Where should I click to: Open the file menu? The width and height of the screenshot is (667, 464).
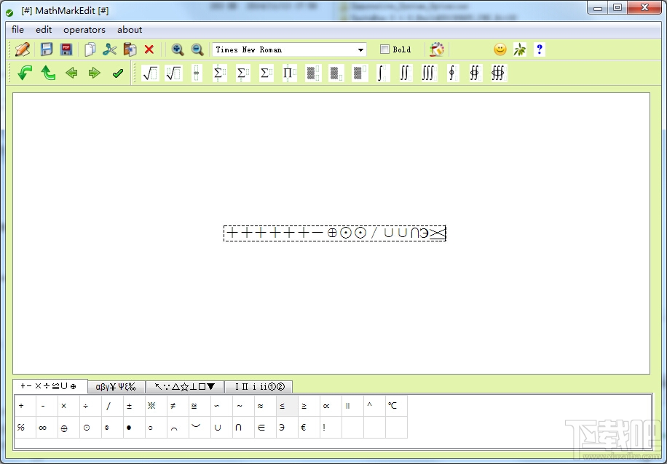pos(18,30)
